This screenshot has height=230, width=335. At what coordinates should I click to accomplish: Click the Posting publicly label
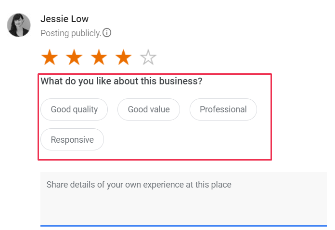point(71,33)
